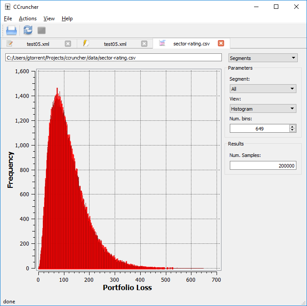The image size is (307, 306).
Task: Close the first test05.xml tab
Action: (x=68, y=43)
